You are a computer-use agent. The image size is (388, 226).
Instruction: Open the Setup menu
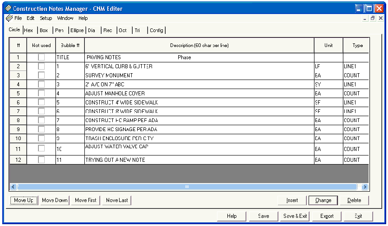46,19
